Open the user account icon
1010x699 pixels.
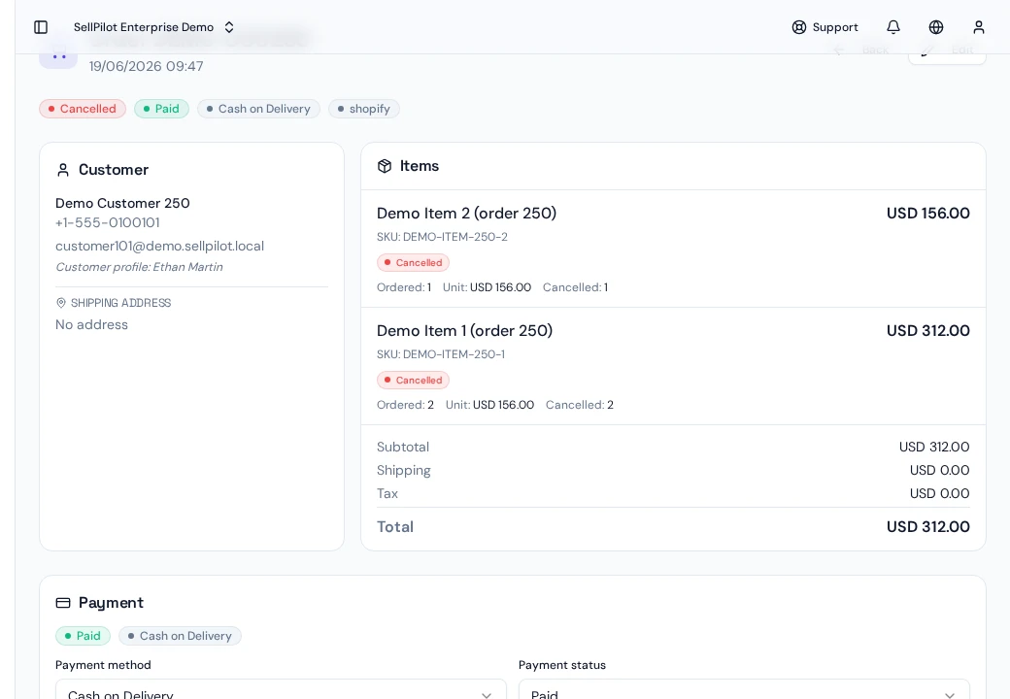pyautogui.click(x=979, y=27)
